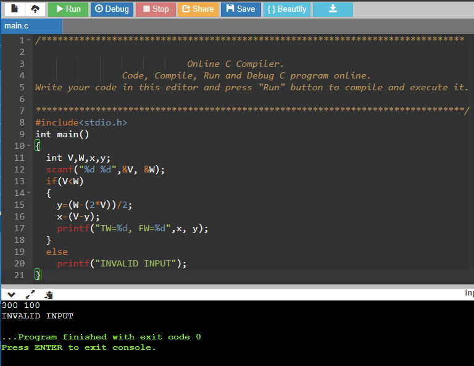Share the code via Share button
The image size is (474, 366).
tap(198, 9)
